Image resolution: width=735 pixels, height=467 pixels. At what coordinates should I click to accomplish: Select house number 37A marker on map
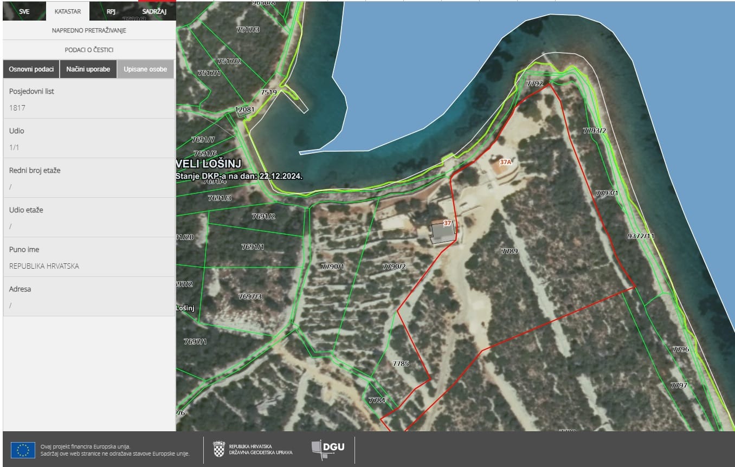click(505, 162)
